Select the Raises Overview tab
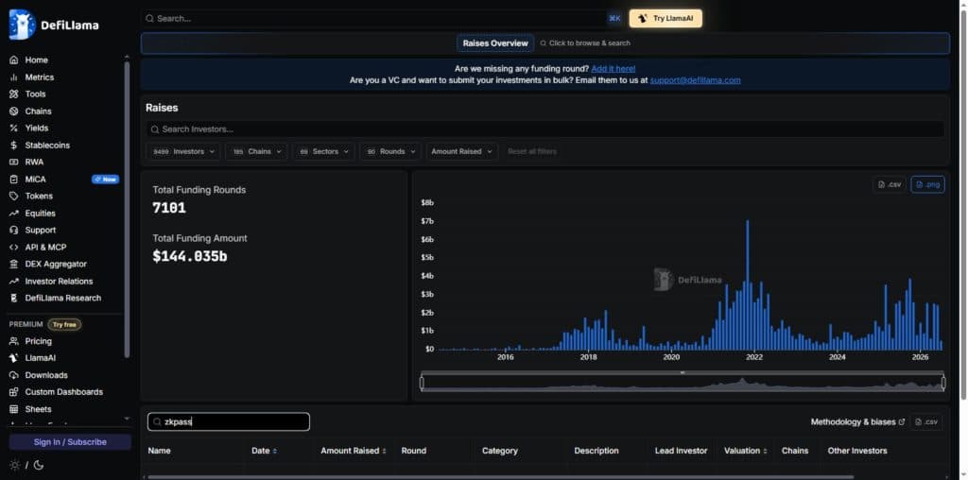968x480 pixels. (495, 43)
